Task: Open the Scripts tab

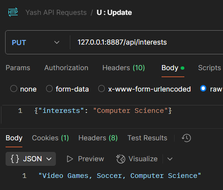Action: click(209, 68)
